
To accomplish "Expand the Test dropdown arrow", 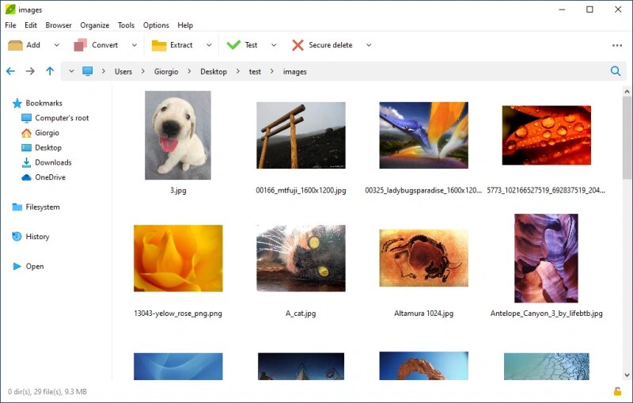I will point(274,45).
